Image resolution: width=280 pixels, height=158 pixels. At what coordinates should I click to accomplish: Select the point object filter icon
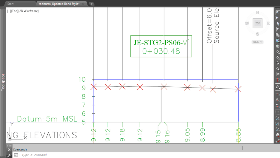pos(277,87)
